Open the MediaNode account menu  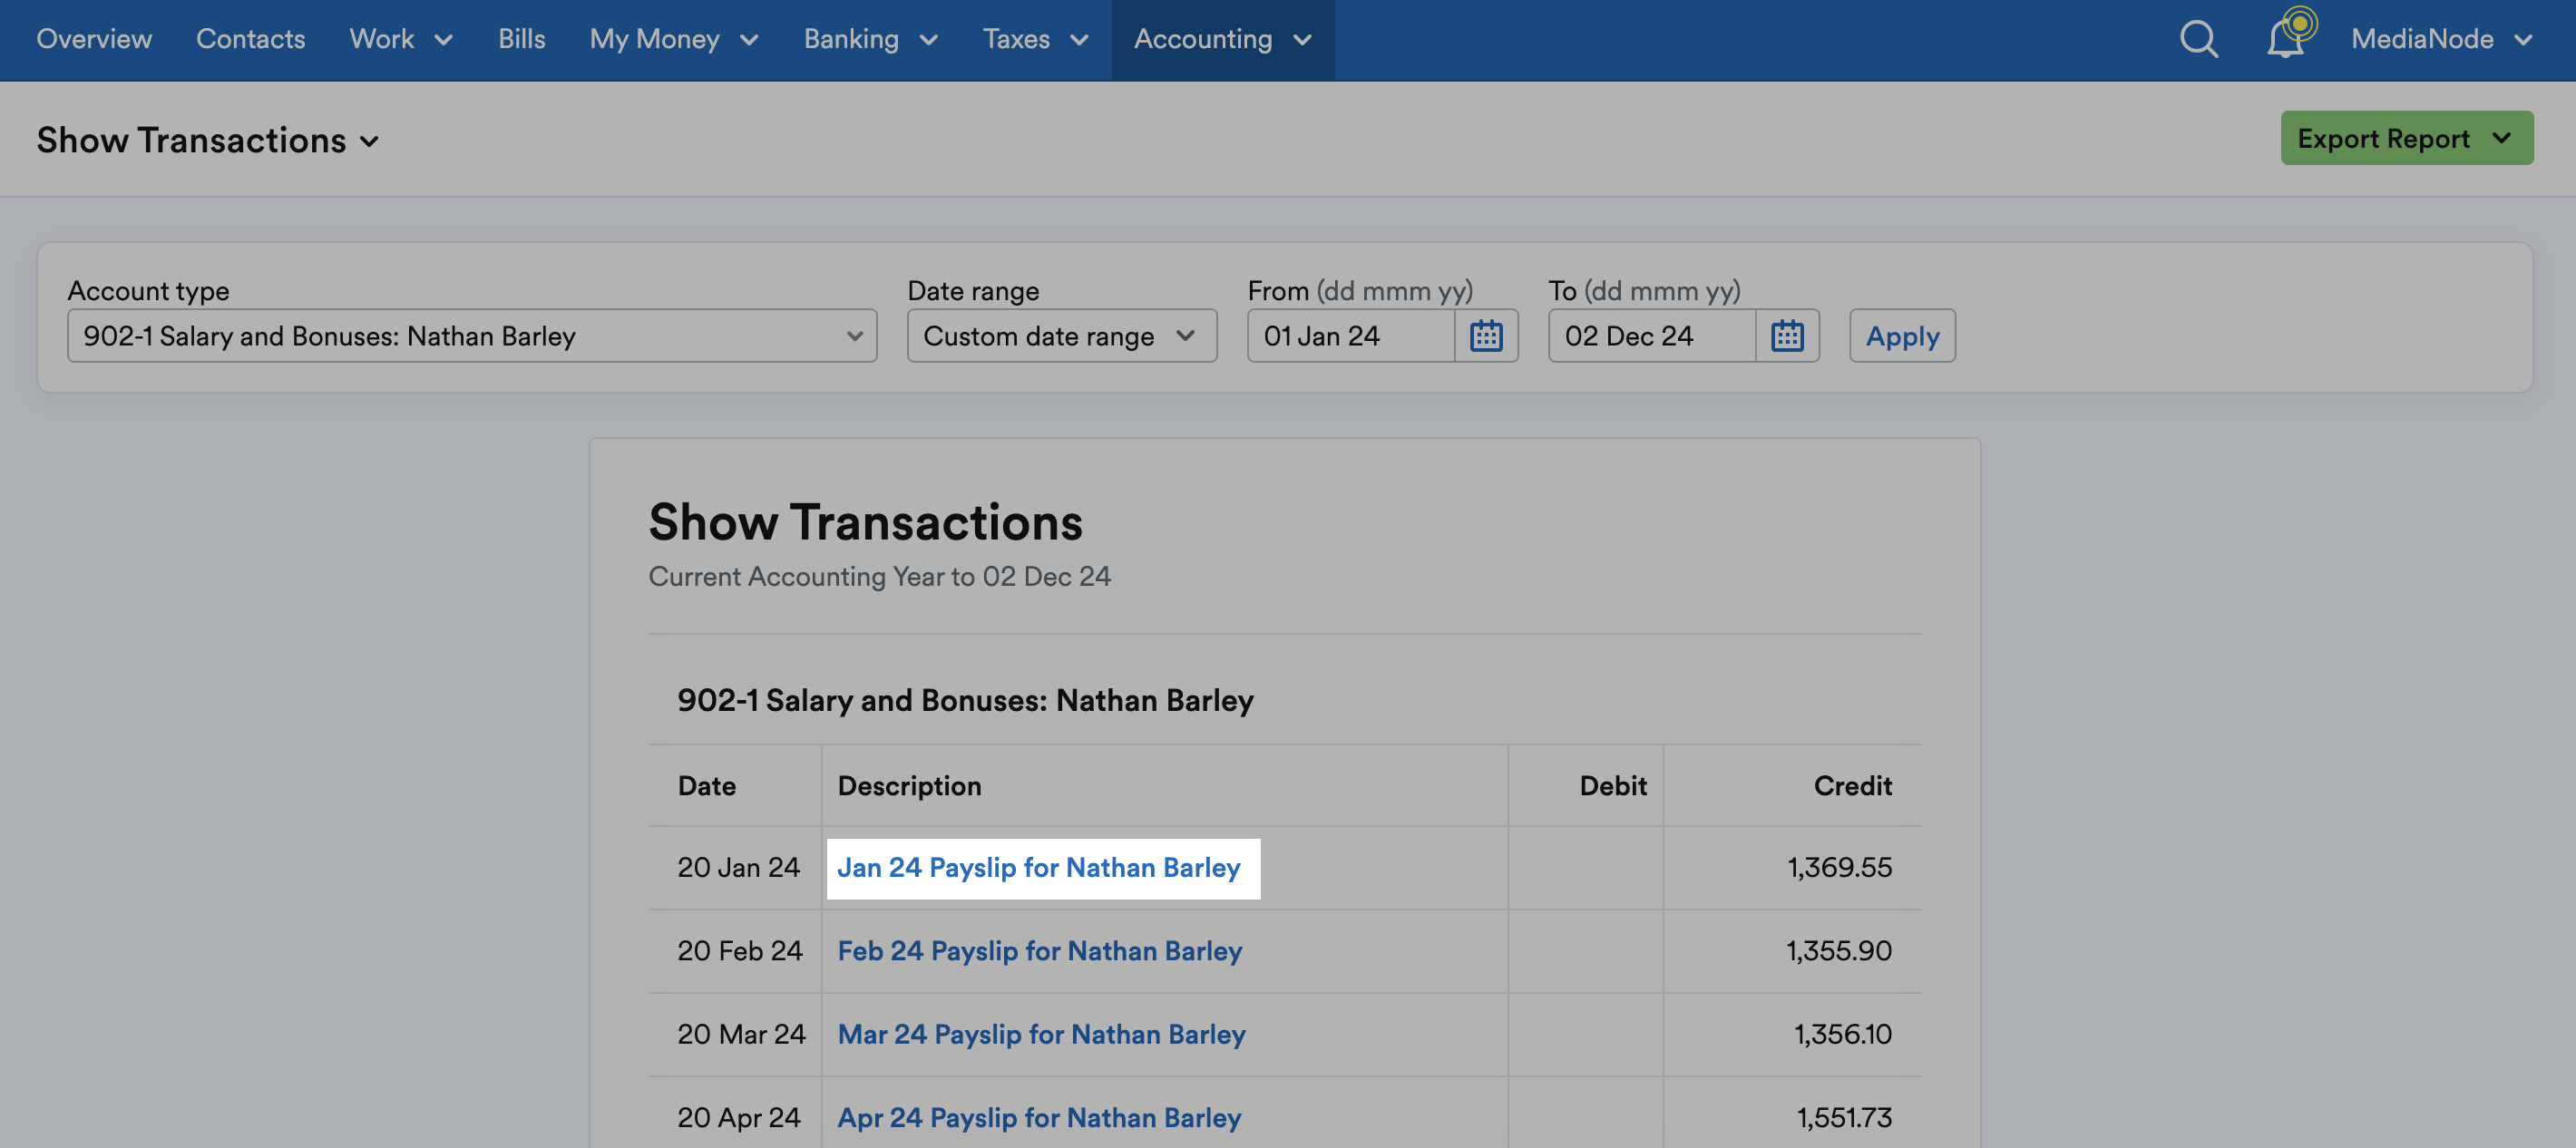tap(2441, 39)
